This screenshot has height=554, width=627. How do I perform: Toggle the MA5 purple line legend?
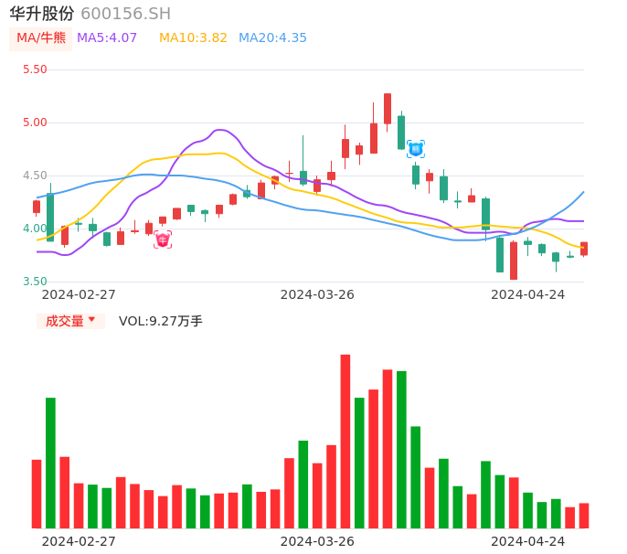[107, 38]
